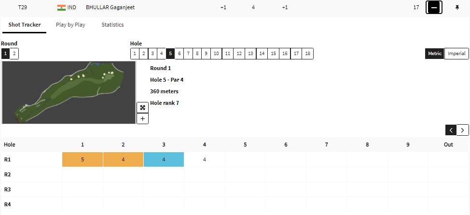This screenshot has height=215, width=470.
Task: Select hole 6 in hole selector
Action: coord(179,54)
